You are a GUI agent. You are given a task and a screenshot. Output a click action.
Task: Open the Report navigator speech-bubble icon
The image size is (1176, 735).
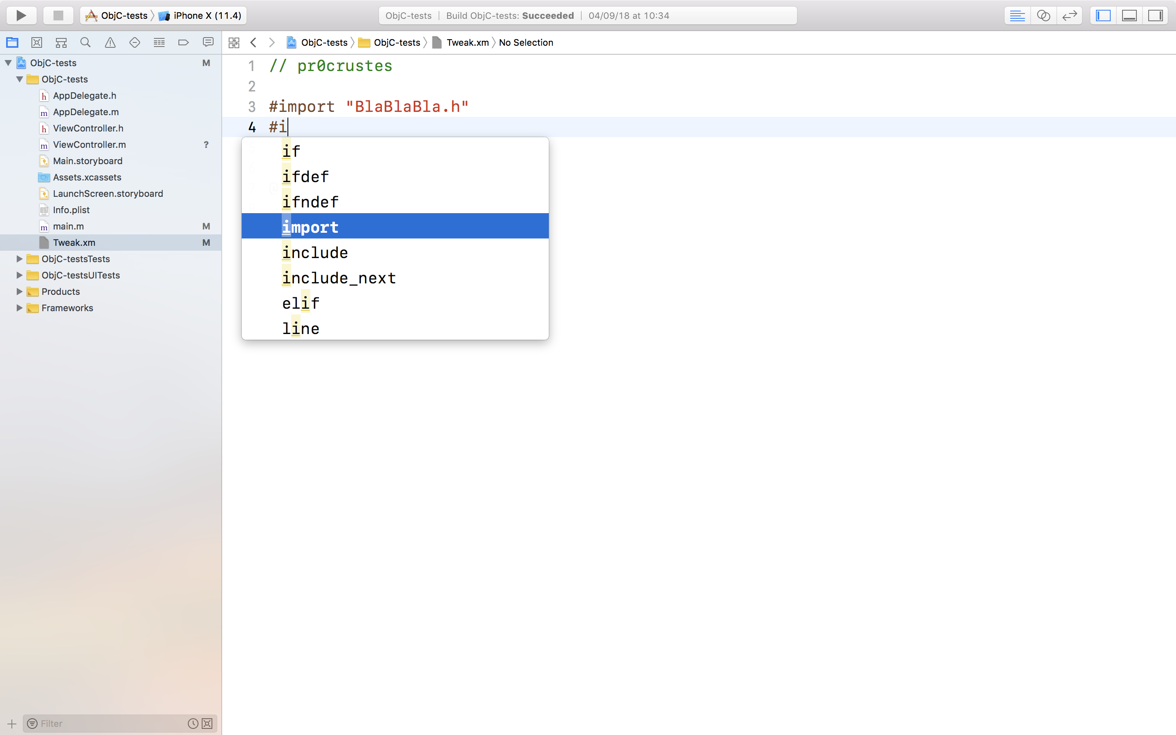[x=208, y=43]
